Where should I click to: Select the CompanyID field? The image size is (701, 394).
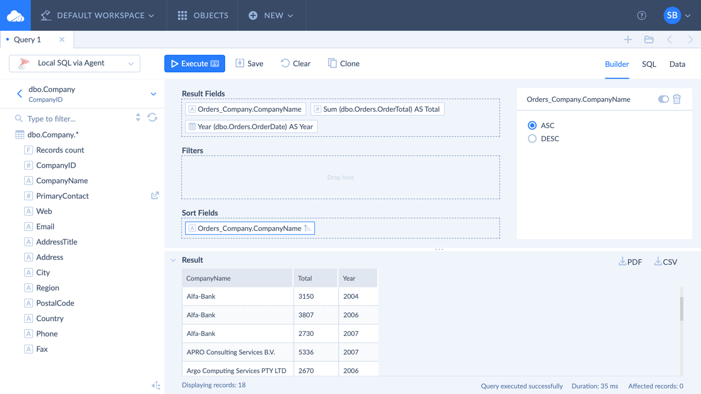pyautogui.click(x=56, y=165)
